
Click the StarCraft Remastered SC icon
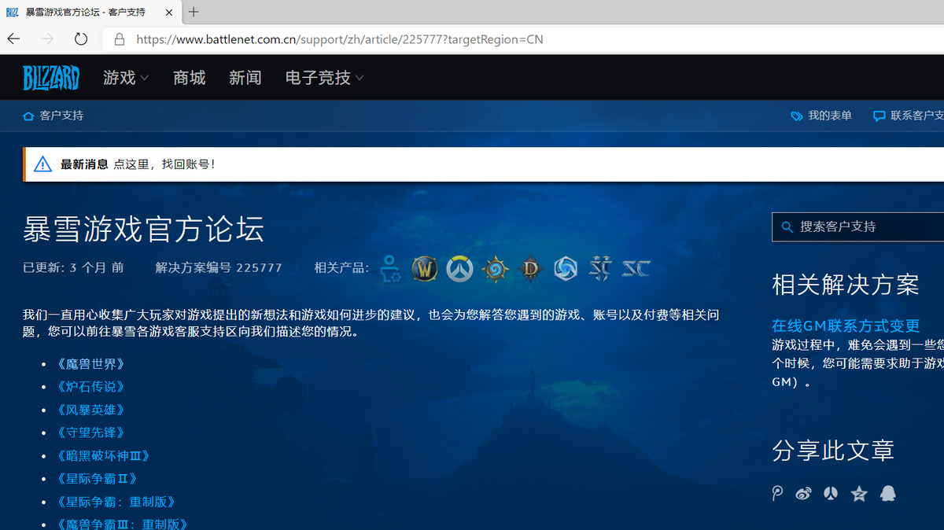[x=636, y=268]
